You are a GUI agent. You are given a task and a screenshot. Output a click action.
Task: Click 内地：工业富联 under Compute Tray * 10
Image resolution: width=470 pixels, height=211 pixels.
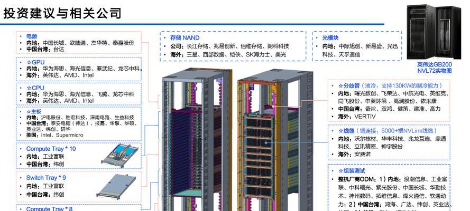(45, 156)
